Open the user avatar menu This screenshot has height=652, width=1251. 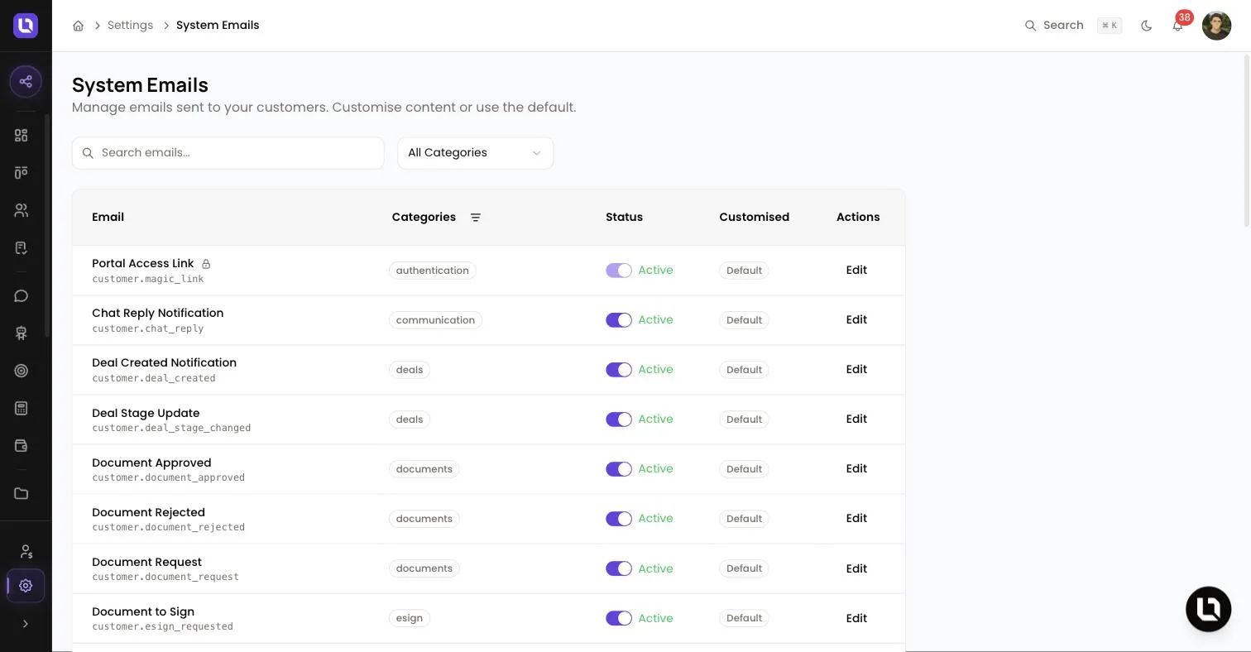tap(1216, 26)
